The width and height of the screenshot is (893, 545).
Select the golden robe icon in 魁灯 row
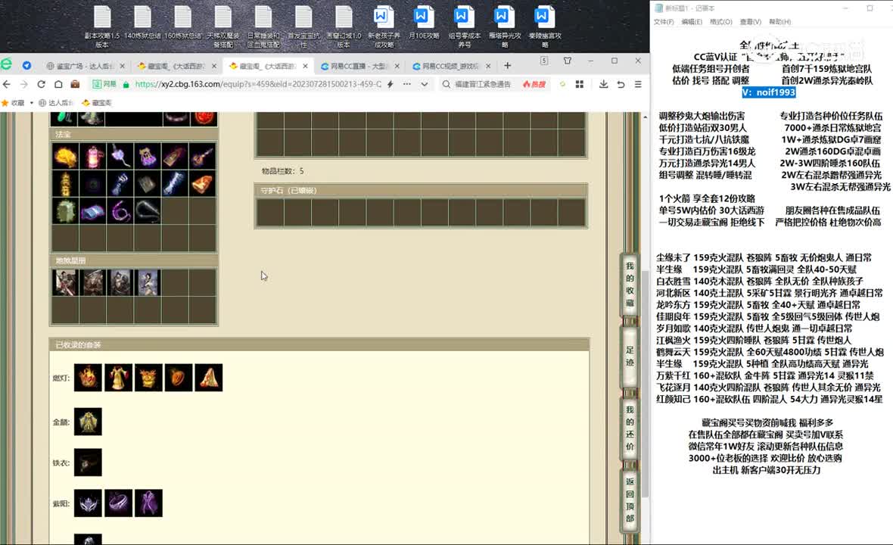[x=118, y=378]
